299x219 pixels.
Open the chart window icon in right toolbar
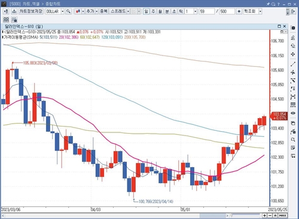(x=293, y=123)
